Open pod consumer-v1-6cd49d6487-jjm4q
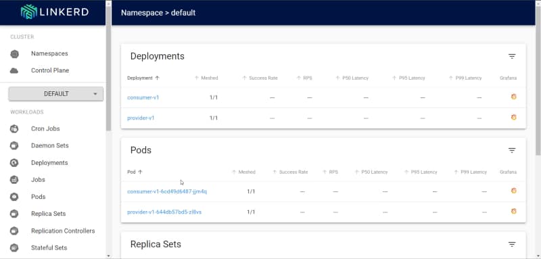541x259 pixels. click(x=167, y=191)
